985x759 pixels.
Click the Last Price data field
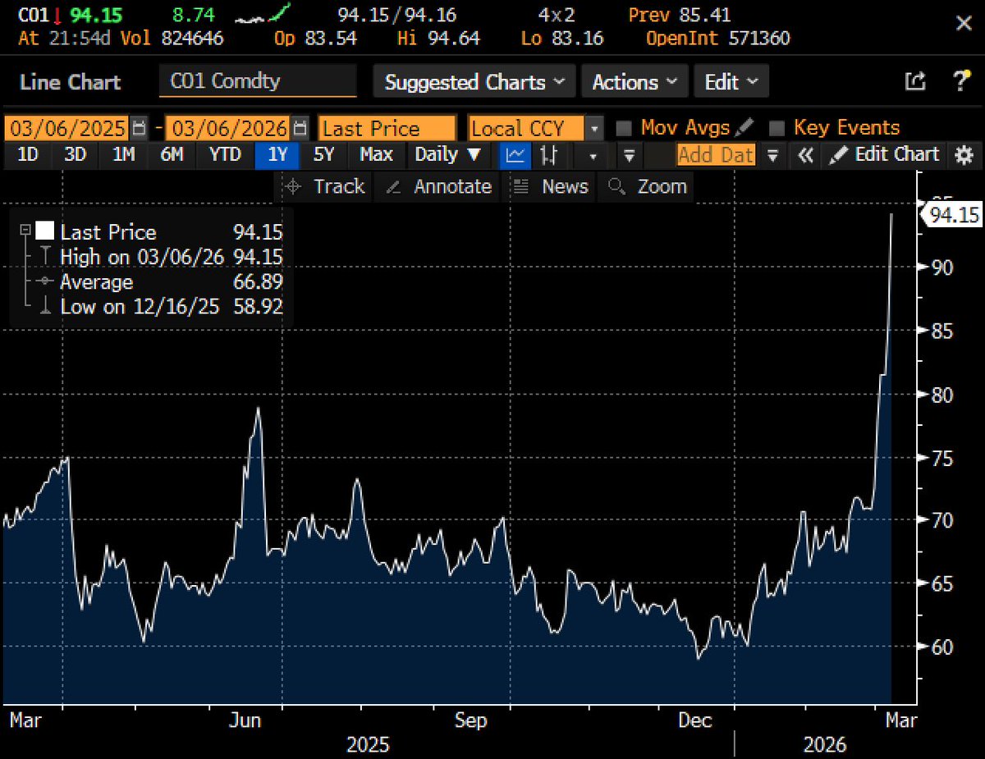pos(387,128)
